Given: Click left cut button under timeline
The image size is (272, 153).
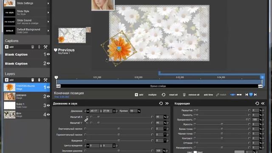Looking at the screenshot, I should (x=58, y=86).
